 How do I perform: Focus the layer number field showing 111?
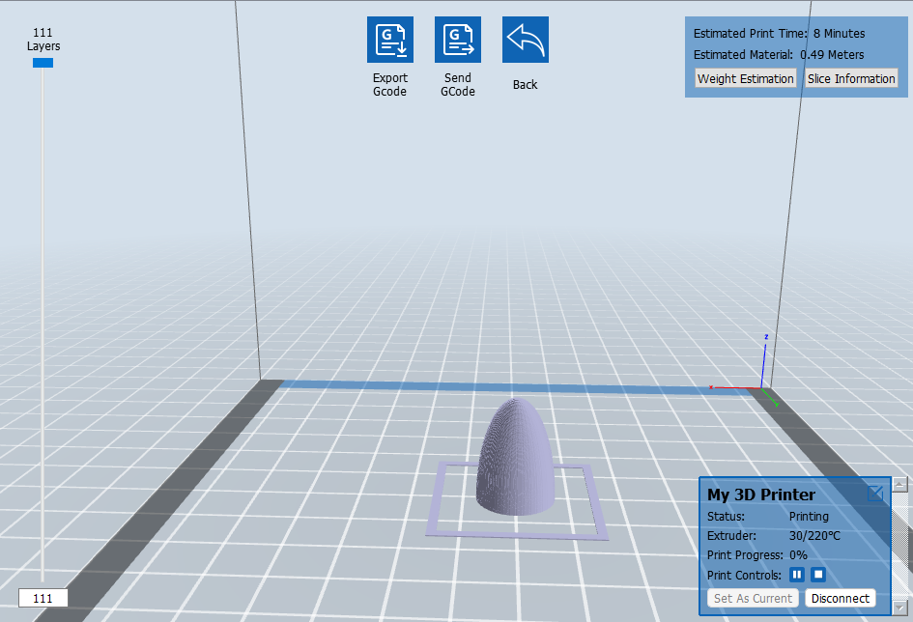[43, 598]
